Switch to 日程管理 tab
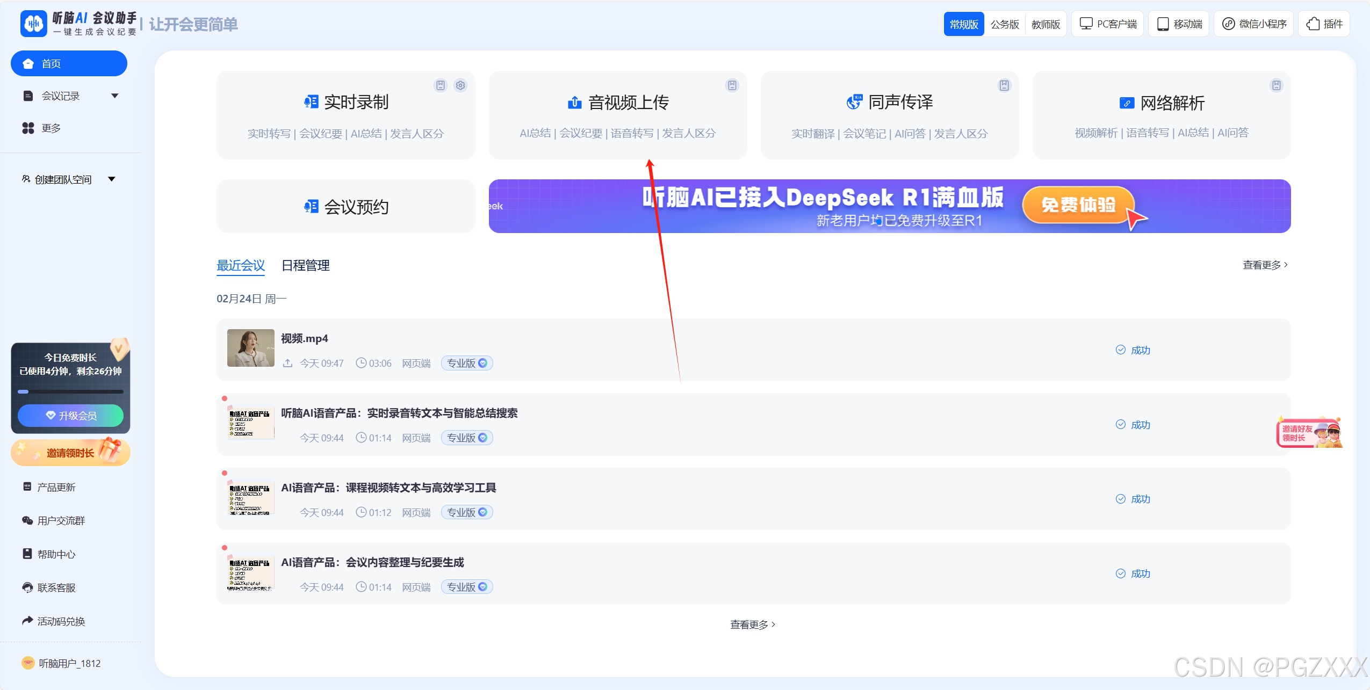1370x690 pixels. coord(305,265)
